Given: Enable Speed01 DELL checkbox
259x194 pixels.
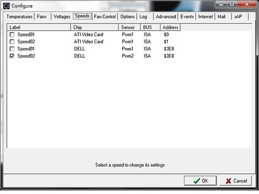Looking at the screenshot, I should pos(12,49).
